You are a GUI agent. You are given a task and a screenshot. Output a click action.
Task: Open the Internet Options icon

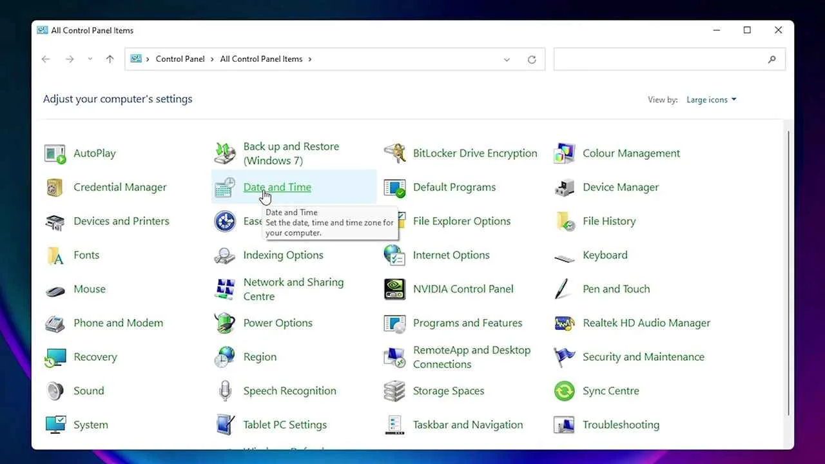(x=394, y=255)
